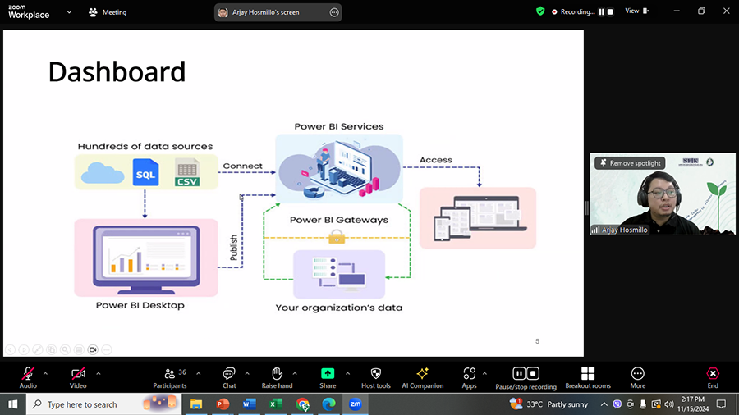The width and height of the screenshot is (739, 415).
Task: Click the 'Power BI Desktop' label
Action: click(140, 305)
